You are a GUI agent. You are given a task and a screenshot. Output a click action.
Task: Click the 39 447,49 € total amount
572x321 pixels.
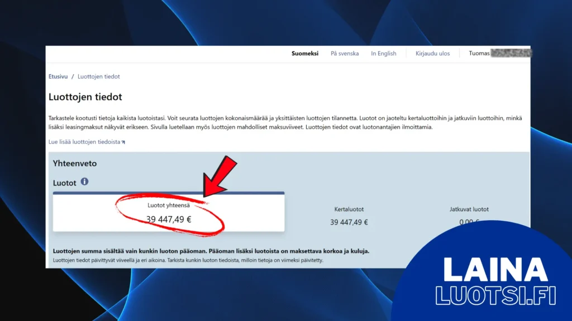coord(169,220)
